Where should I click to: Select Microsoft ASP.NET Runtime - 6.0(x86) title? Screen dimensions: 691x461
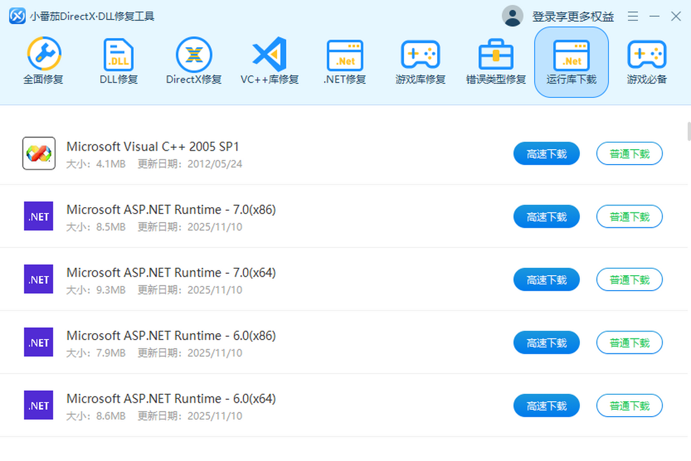pos(171,336)
